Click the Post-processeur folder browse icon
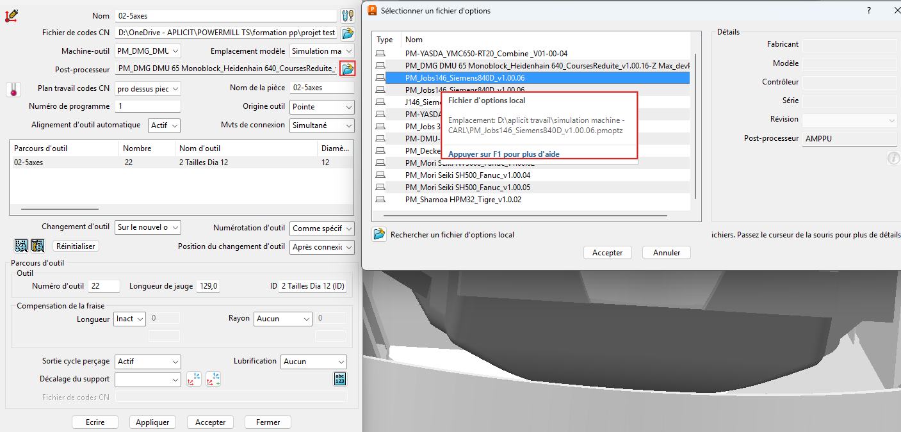 click(348, 68)
